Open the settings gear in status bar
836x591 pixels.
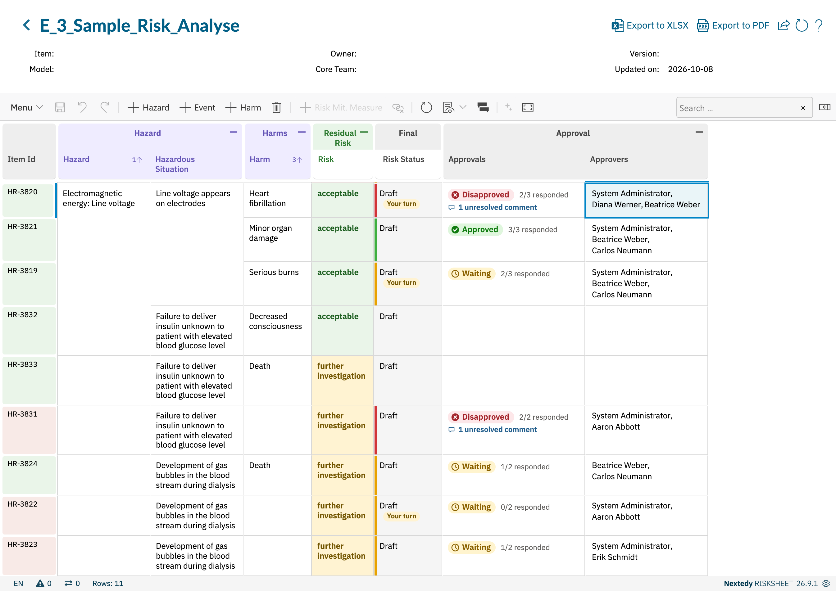point(826,583)
